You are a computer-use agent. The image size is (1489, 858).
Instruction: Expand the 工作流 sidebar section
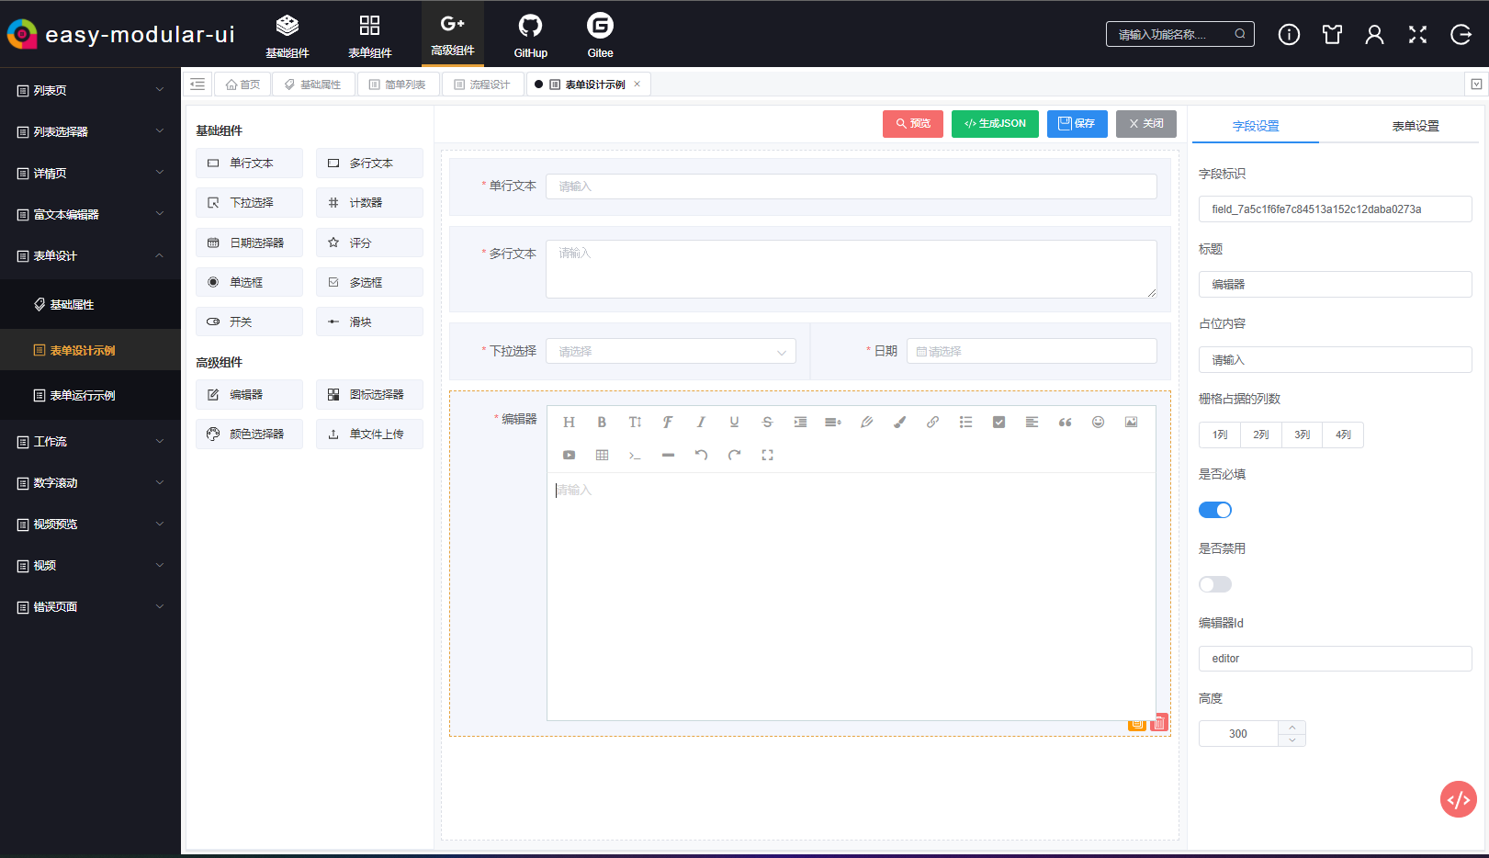tap(89, 441)
